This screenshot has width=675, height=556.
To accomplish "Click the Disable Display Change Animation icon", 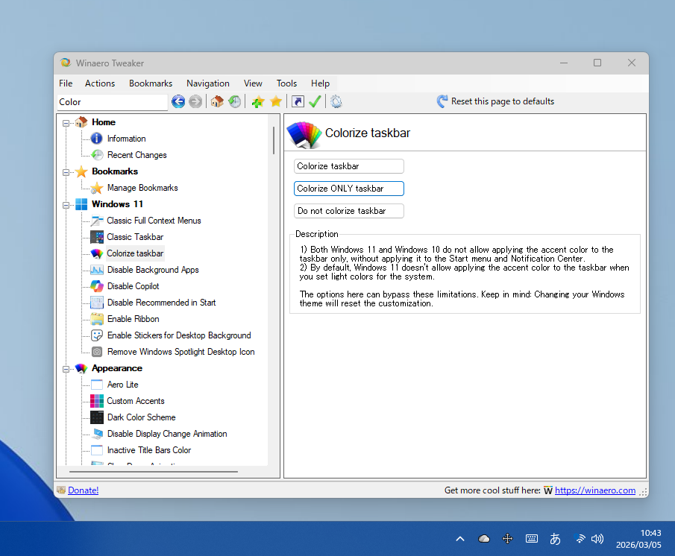I will point(97,434).
